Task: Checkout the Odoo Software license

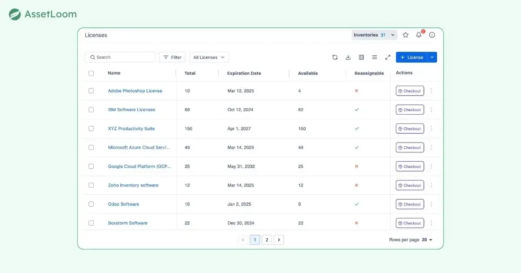Action: [410, 204]
